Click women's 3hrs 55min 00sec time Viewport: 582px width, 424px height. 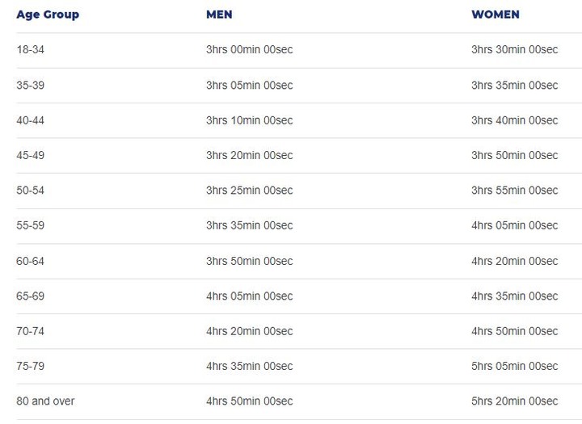[514, 191]
